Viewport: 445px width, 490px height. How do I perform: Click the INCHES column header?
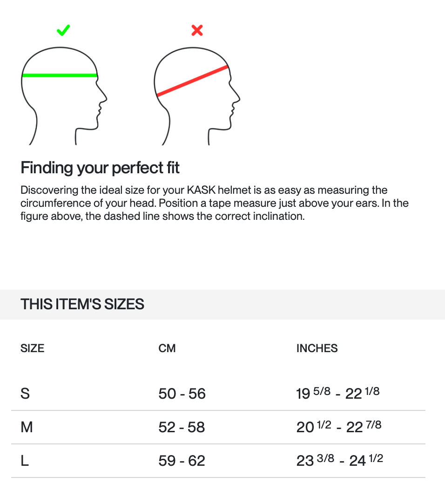click(317, 348)
